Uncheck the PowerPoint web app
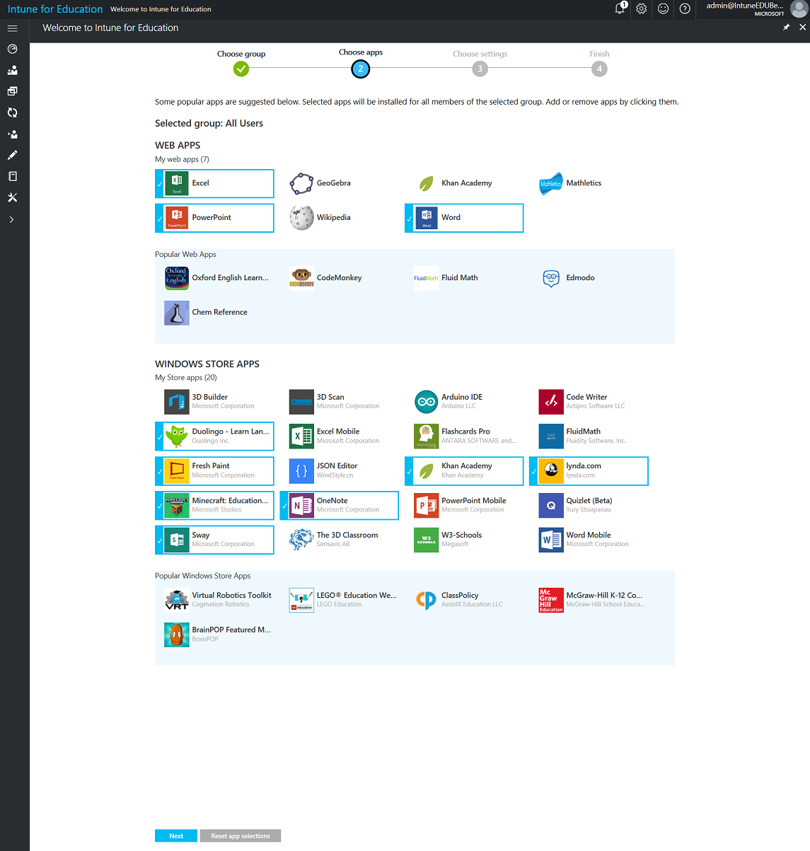The height and width of the screenshot is (851, 810). tap(214, 218)
